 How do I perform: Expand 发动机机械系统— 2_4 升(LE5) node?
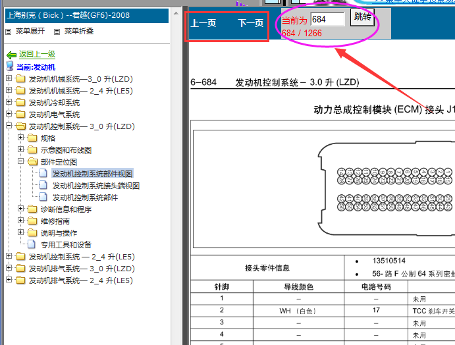click(x=9, y=90)
